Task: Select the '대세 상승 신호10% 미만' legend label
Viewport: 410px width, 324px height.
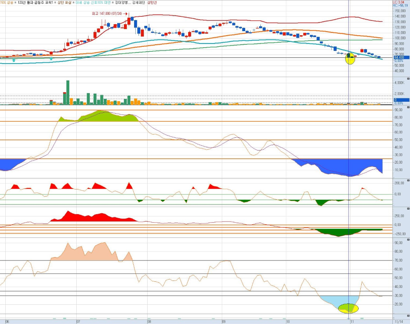Action: tap(93, 2)
